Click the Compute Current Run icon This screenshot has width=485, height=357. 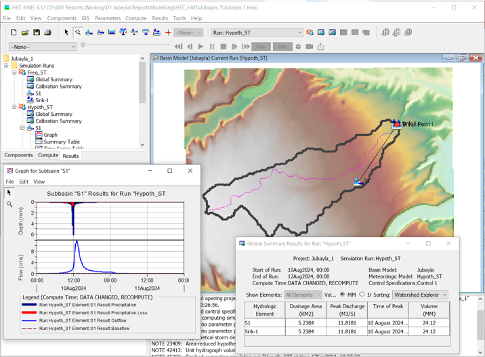tap(310, 33)
